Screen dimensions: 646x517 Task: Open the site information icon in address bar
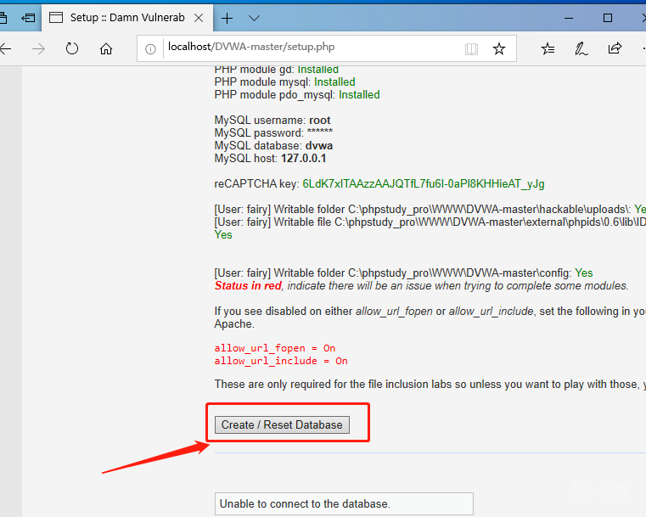point(150,49)
